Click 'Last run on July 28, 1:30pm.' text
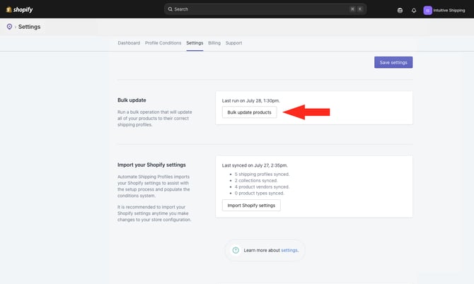The height and width of the screenshot is (284, 474). (251, 100)
